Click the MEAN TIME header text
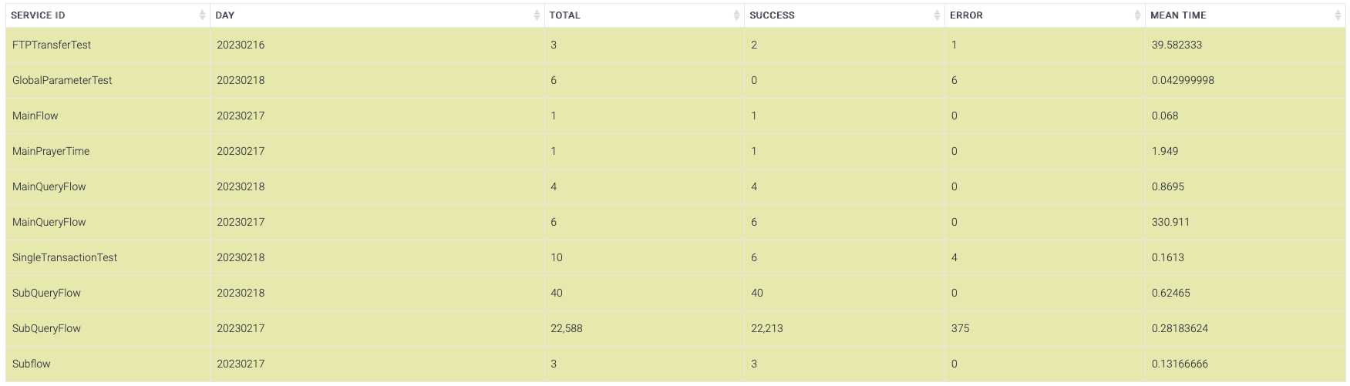This screenshot has width=1350, height=386. pyautogui.click(x=1178, y=15)
